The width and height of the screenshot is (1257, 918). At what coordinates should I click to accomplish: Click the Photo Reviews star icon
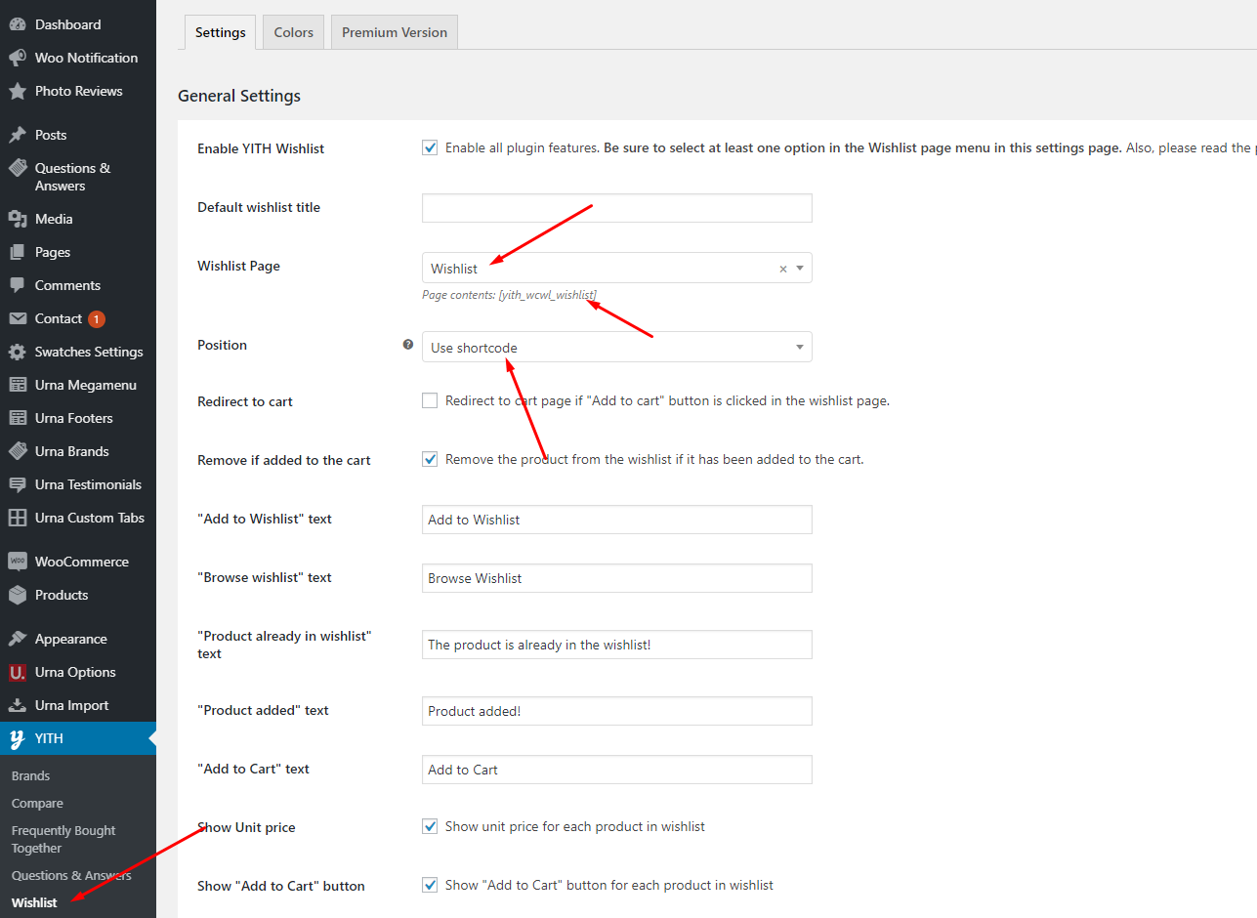pos(18,91)
